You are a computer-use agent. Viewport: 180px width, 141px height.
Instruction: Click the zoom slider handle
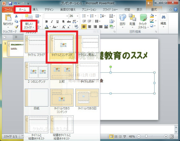coord(146,136)
